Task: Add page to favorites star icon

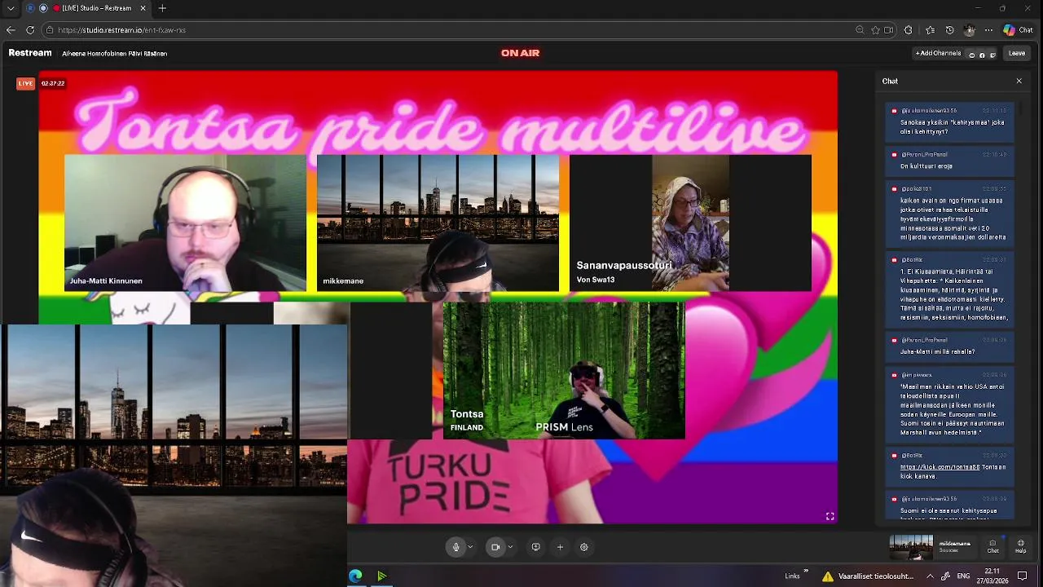Action: click(x=875, y=30)
